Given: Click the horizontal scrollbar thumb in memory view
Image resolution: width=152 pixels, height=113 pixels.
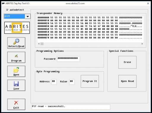Looking at the screenshot, I should [x=42, y=44].
